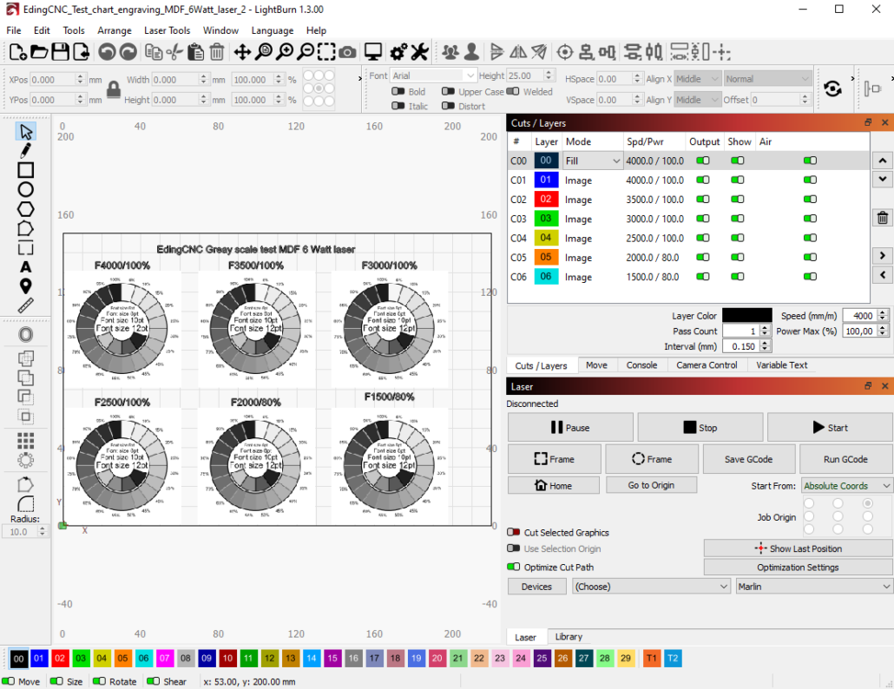Delete layer using trash icon in Cuts panel
Image resolution: width=894 pixels, height=689 pixels.
click(x=882, y=218)
